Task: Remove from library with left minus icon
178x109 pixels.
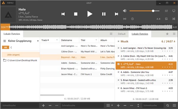Action: (50, 105)
